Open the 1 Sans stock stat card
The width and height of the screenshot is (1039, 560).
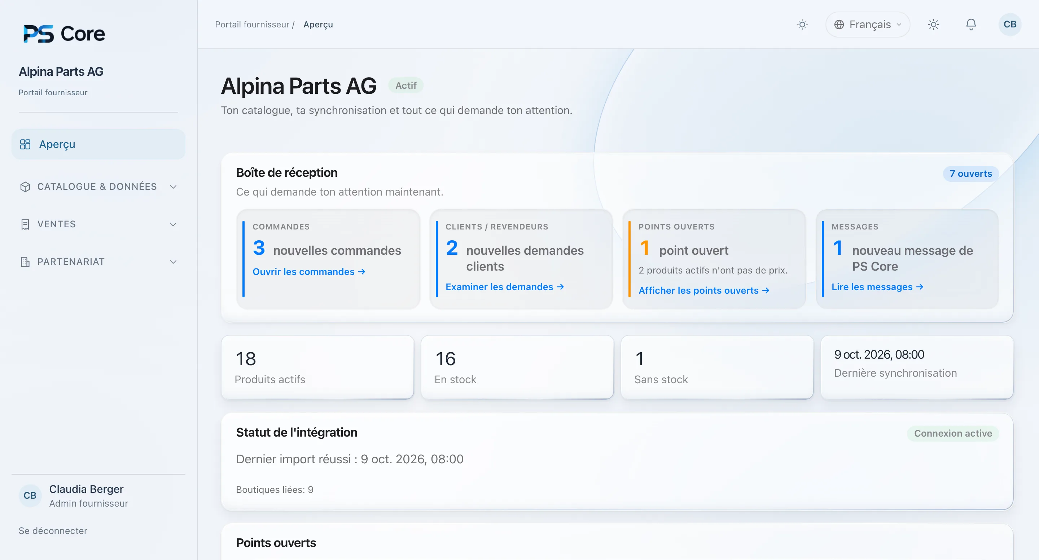[x=717, y=367]
